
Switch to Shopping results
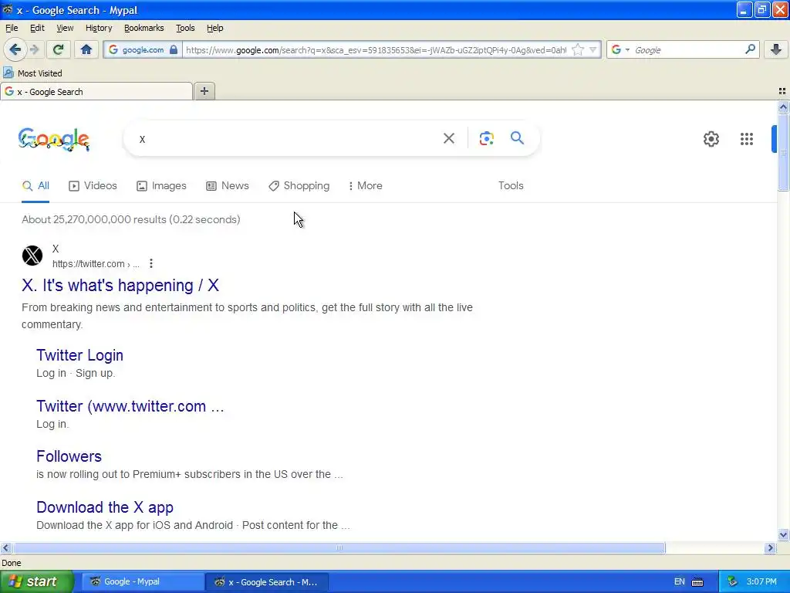coord(299,185)
